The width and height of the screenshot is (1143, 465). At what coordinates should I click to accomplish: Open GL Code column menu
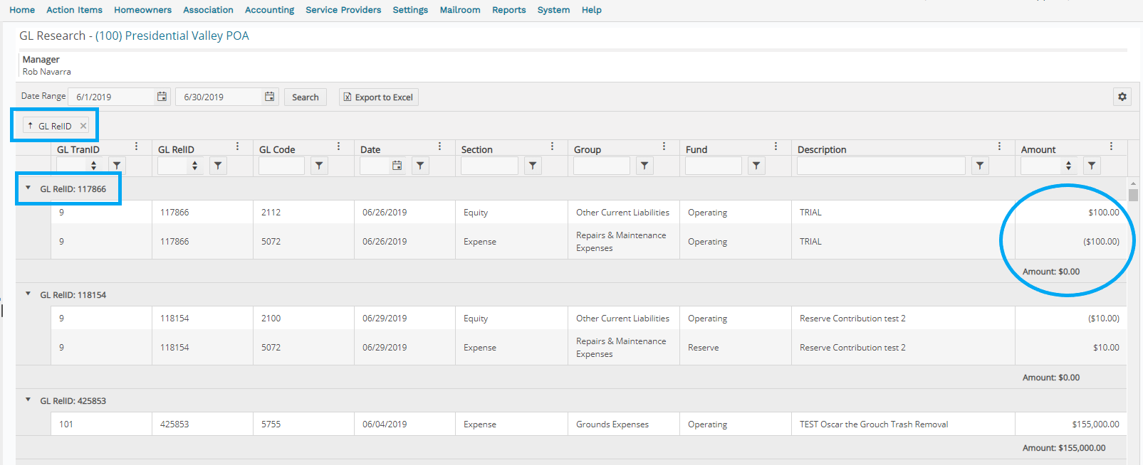[x=338, y=146]
